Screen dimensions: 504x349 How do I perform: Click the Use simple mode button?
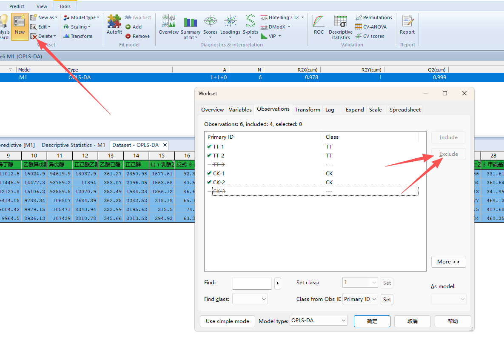click(228, 321)
